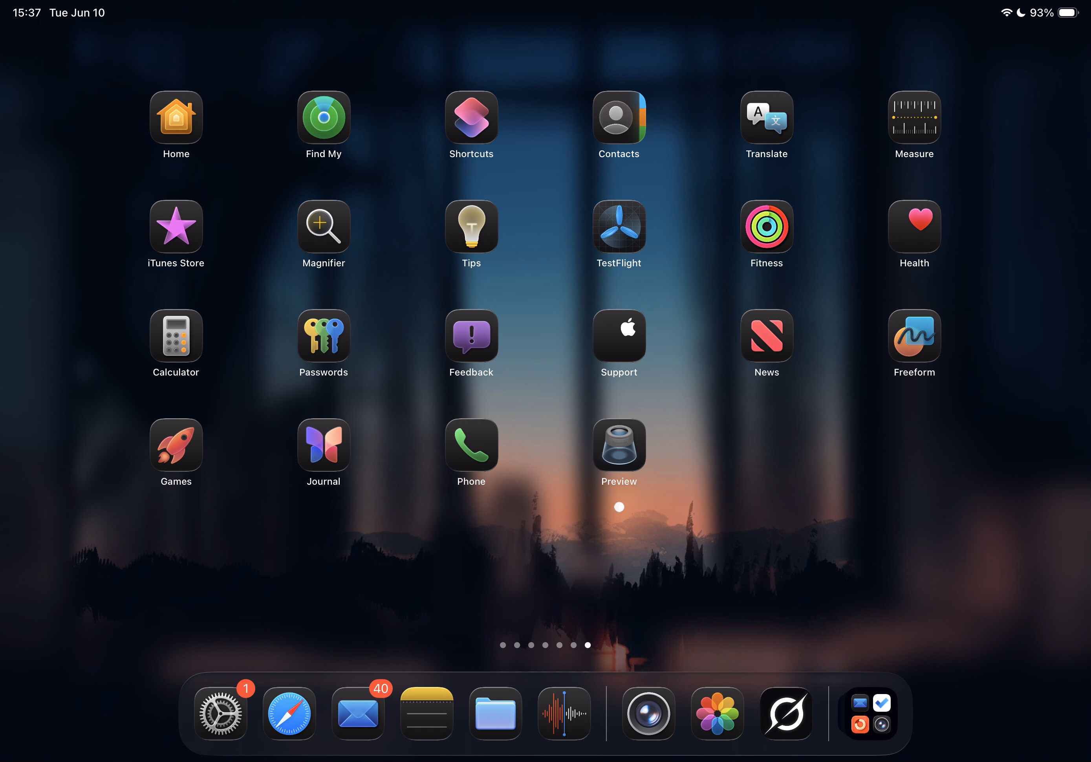Open the App Library folder in dock
This screenshot has width=1091, height=762.
pos(871,714)
